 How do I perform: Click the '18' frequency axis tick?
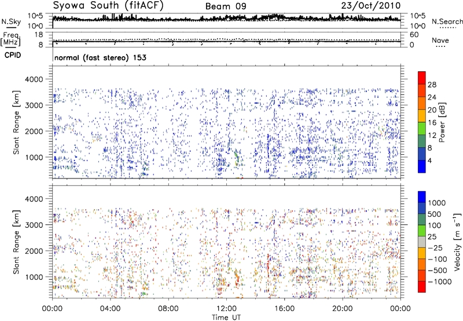pyautogui.click(x=39, y=35)
